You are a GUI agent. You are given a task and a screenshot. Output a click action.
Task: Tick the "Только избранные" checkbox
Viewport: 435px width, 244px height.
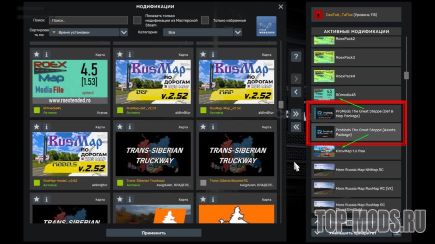click(x=205, y=20)
